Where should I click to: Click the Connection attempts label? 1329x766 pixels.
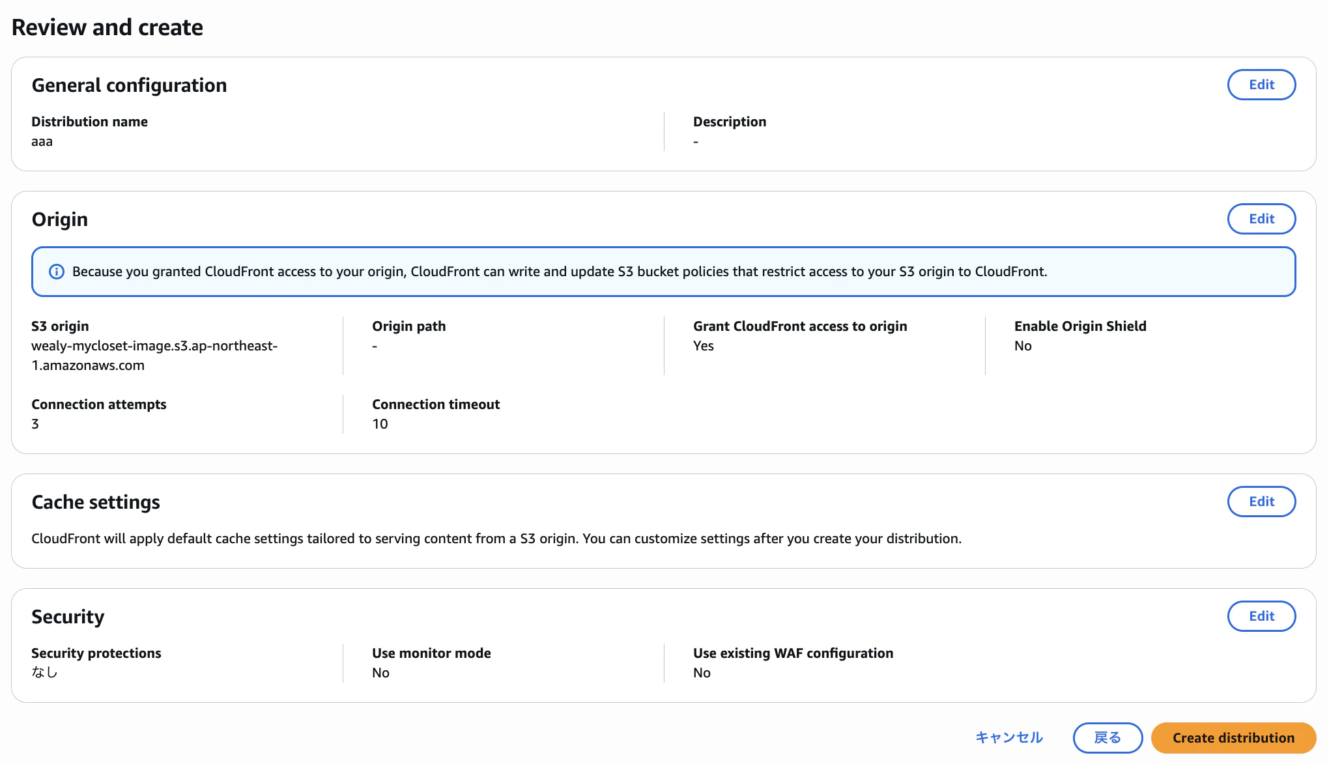click(x=99, y=404)
